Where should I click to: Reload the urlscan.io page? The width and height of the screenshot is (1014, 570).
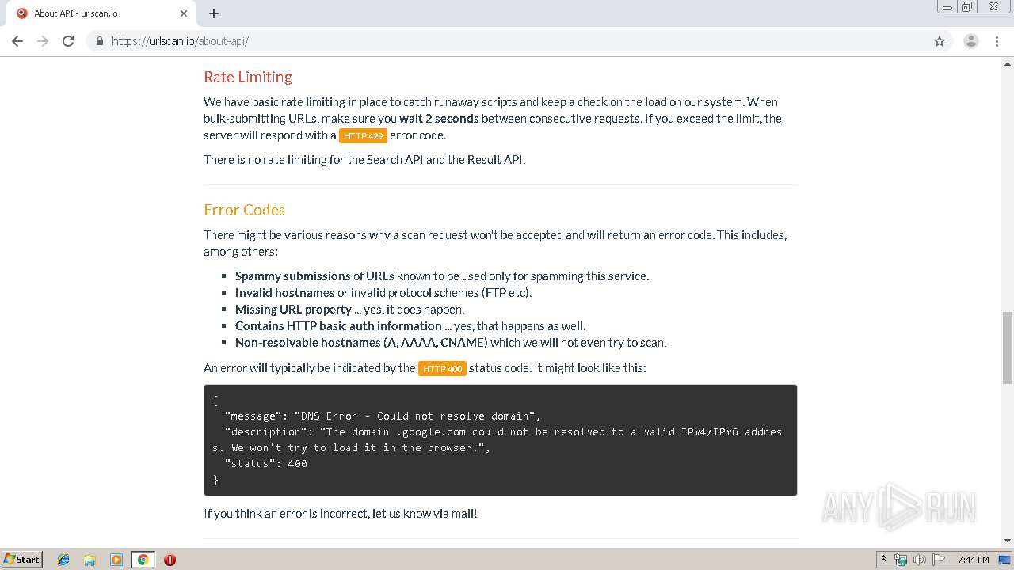pyautogui.click(x=68, y=41)
